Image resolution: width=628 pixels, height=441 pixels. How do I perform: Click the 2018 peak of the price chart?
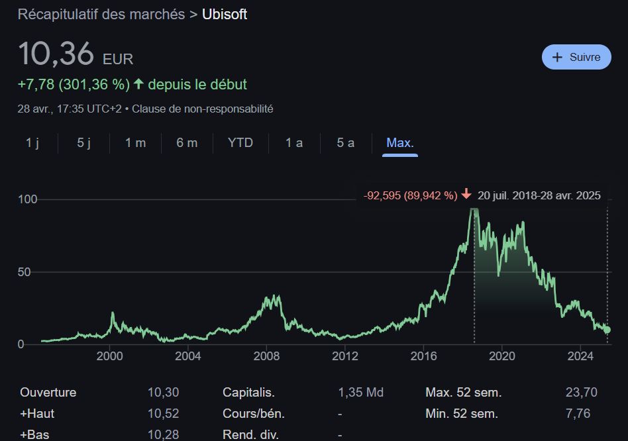click(x=474, y=209)
